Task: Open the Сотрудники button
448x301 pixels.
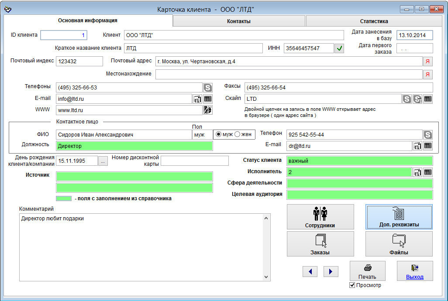Action: pyautogui.click(x=320, y=217)
